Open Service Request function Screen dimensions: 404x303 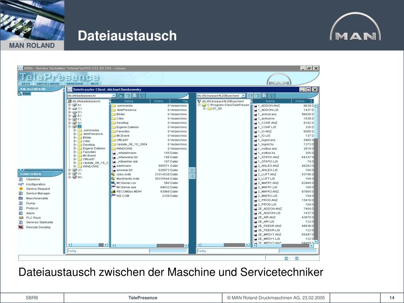(x=38, y=189)
